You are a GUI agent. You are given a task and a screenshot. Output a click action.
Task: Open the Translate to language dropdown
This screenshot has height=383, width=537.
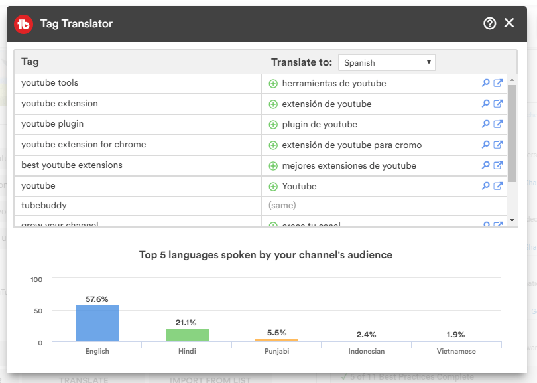(x=387, y=62)
